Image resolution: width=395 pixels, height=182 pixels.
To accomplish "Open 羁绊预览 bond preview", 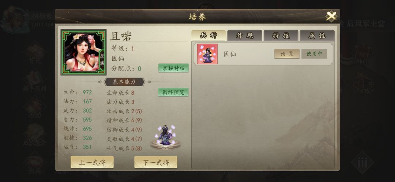I will (x=173, y=92).
